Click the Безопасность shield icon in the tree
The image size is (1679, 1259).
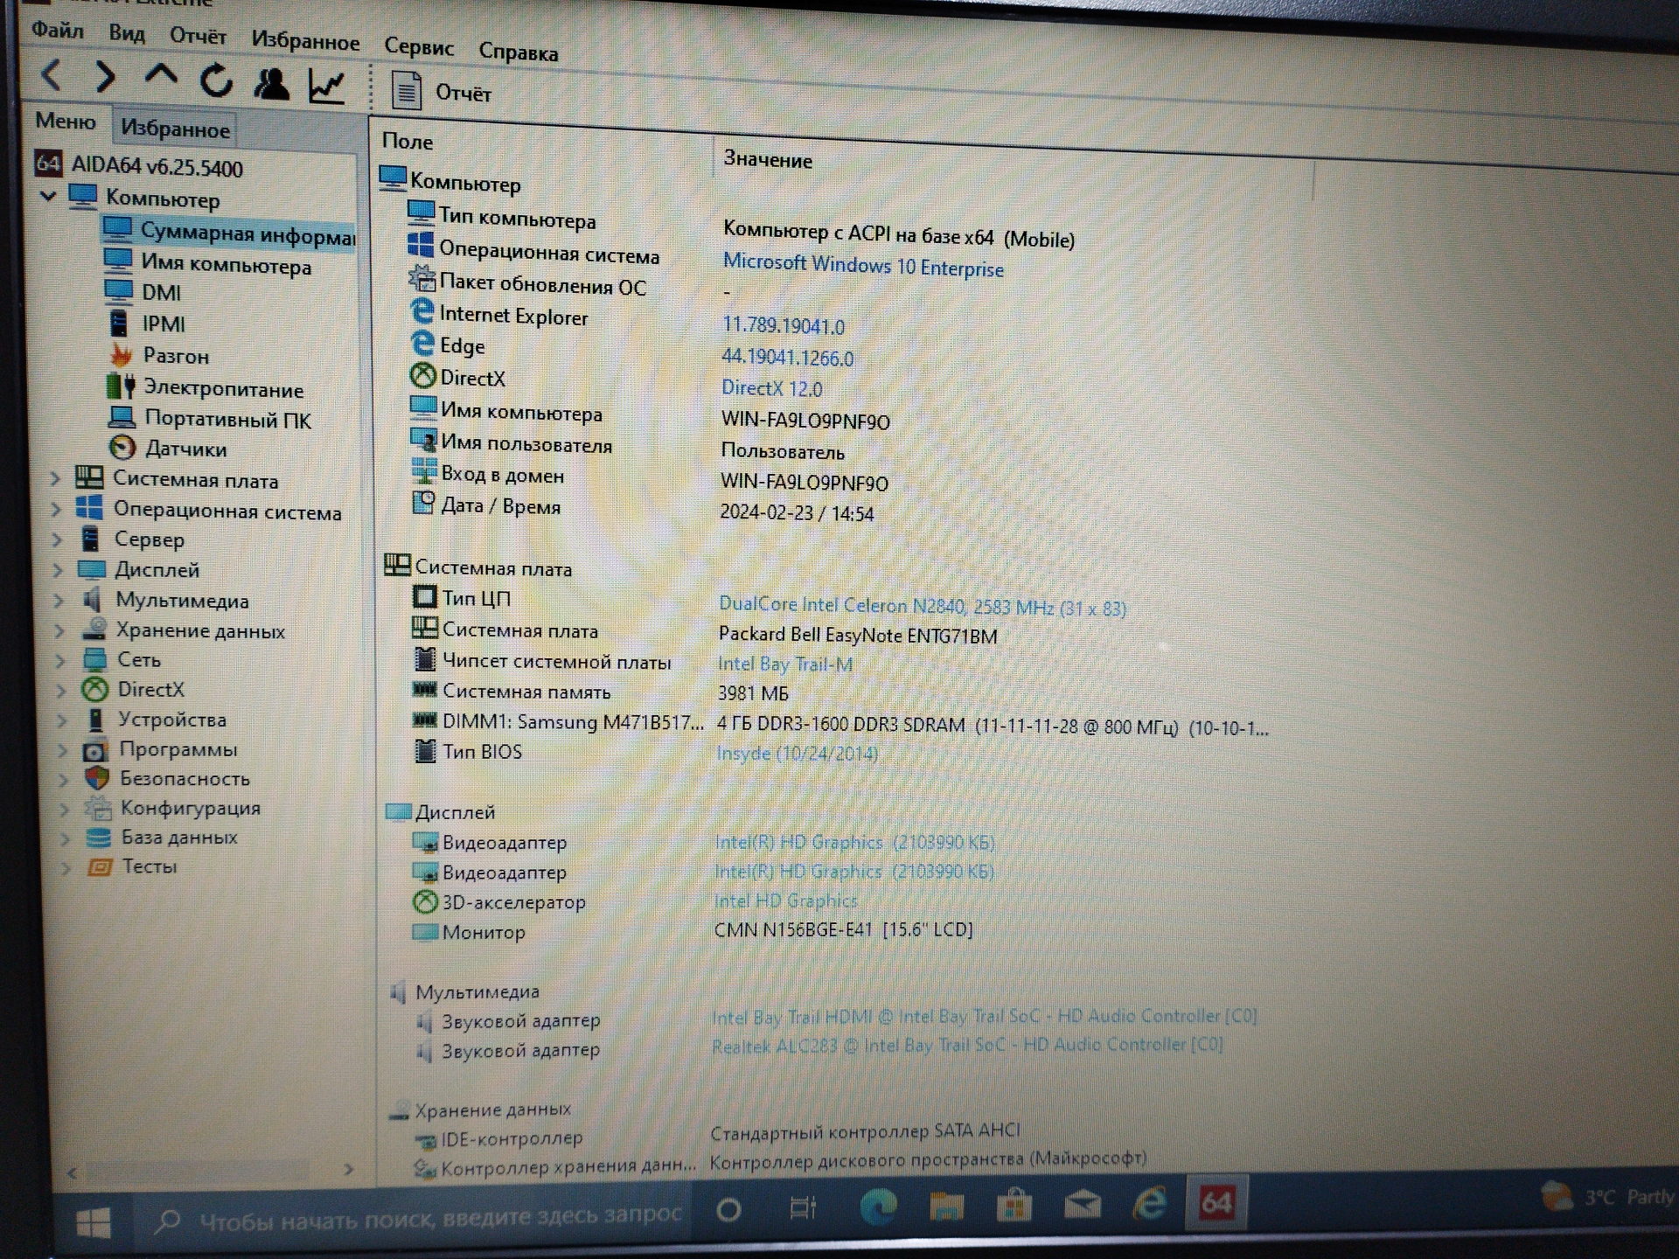click(96, 778)
